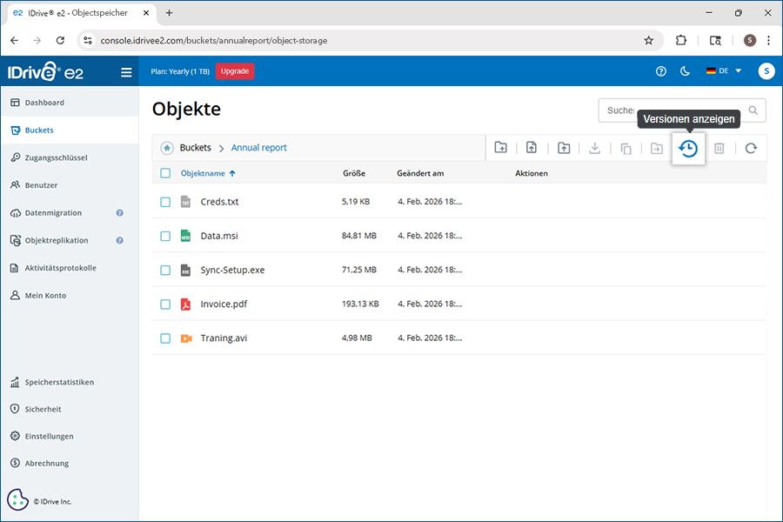The height and width of the screenshot is (522, 783).
Task: Click the upload folder toolbar icon
Action: pyautogui.click(x=564, y=148)
